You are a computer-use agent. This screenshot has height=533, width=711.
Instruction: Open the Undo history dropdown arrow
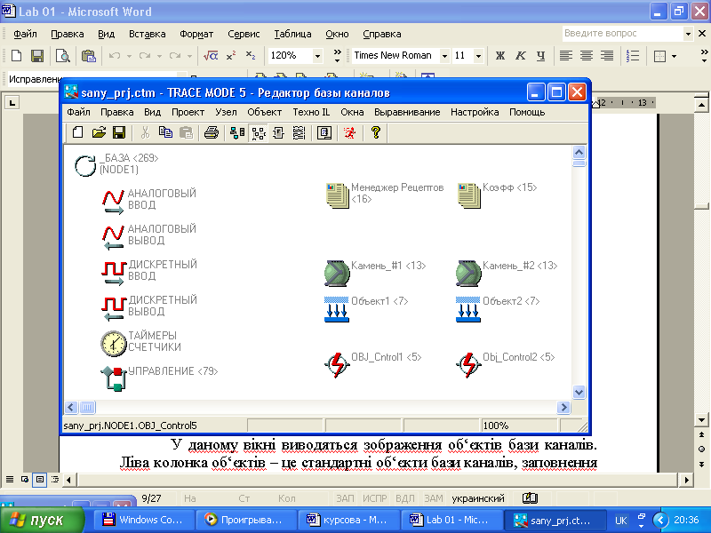click(129, 56)
